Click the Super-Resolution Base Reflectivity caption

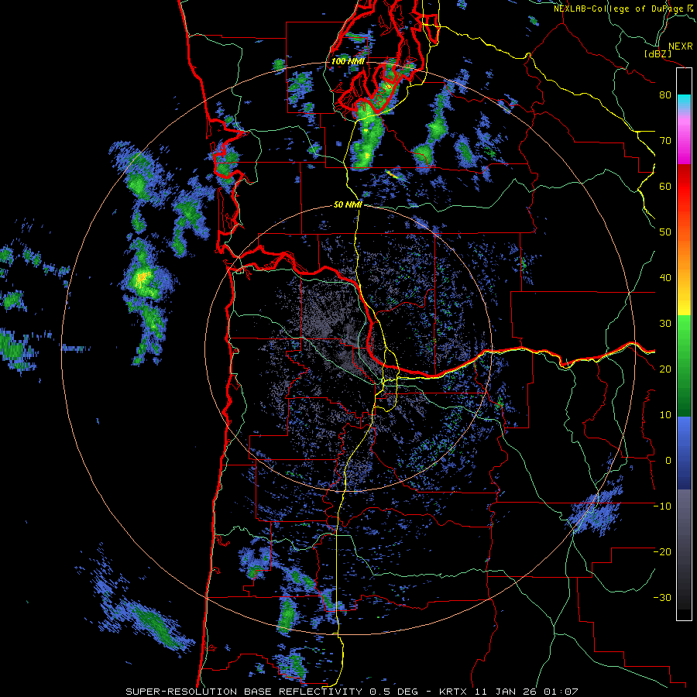352,692
